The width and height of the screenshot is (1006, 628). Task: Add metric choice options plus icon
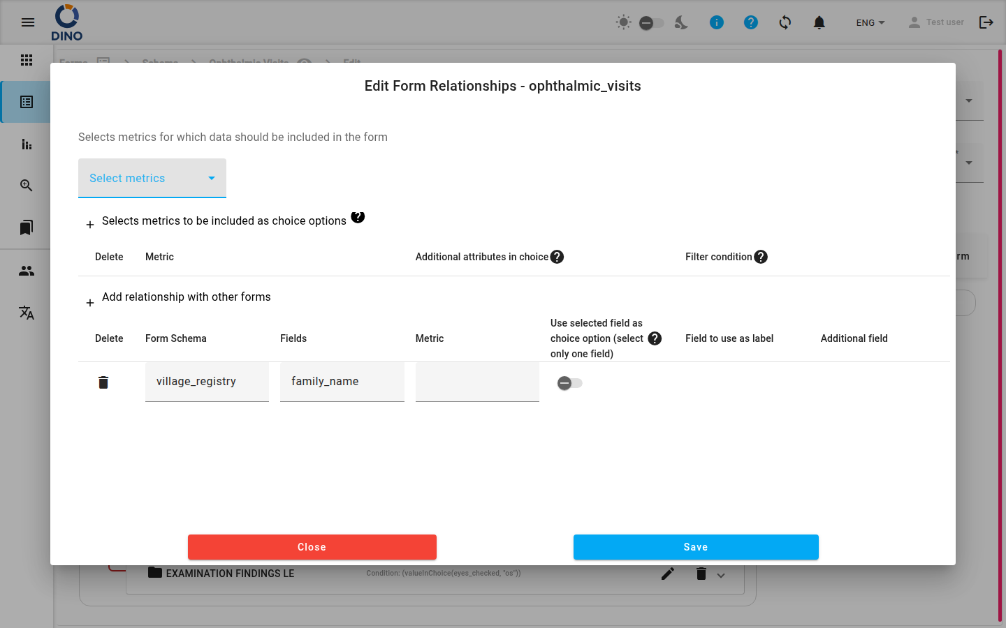90,225
